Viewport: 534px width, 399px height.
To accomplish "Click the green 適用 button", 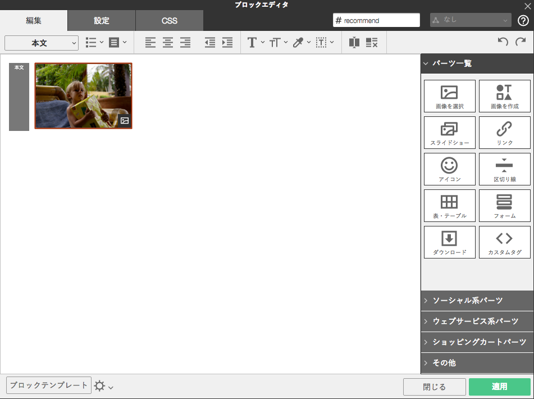I will pos(500,387).
